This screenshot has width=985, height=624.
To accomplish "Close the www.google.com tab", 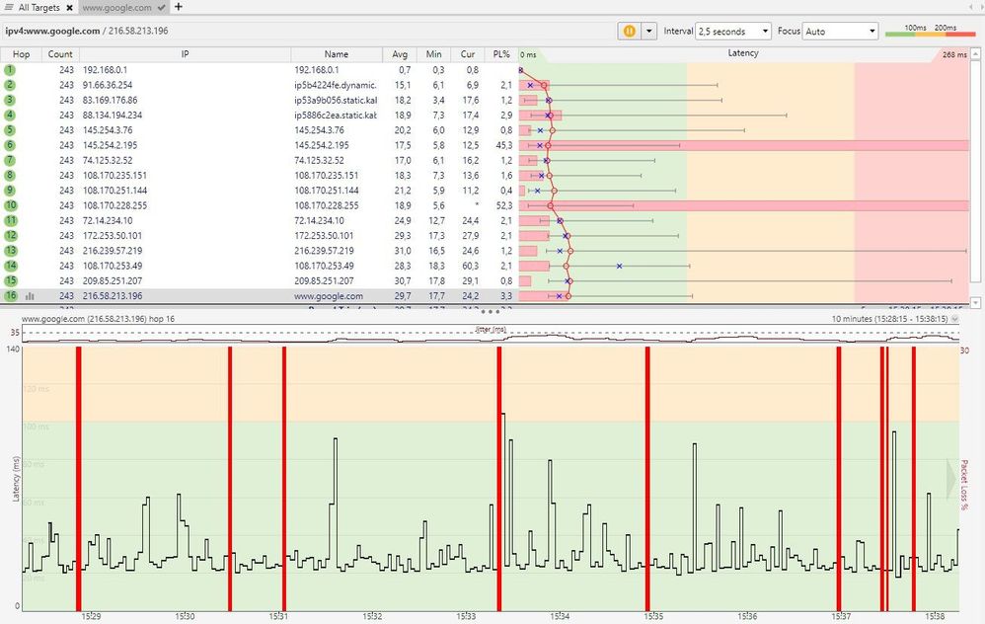I will [x=162, y=7].
